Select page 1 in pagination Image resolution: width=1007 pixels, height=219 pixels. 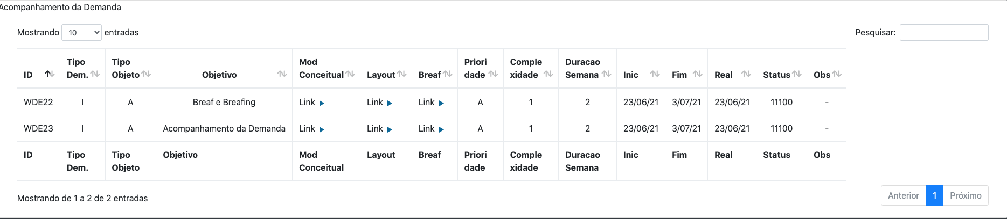(x=934, y=195)
